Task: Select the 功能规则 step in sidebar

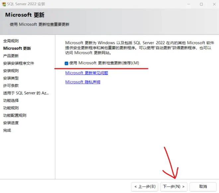Action: pyautogui.click(x=11, y=108)
